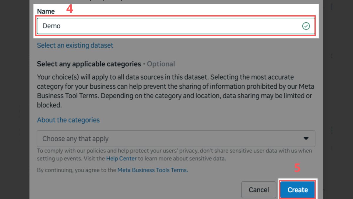
Task: Click the dropdown arrow in categories box
Action: coord(306,138)
